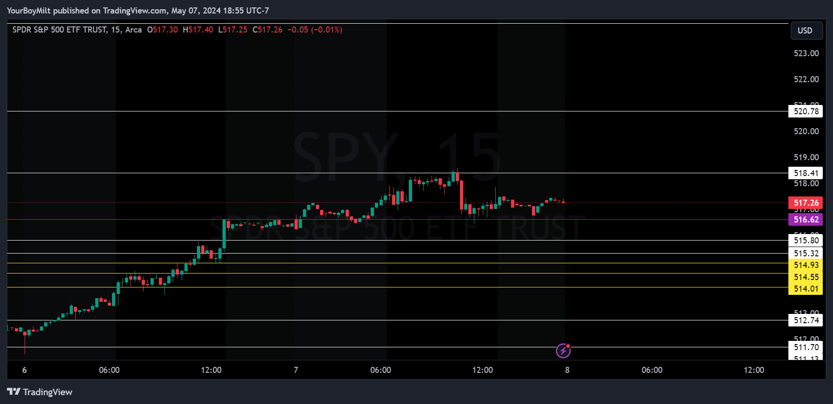Click the yellow 514.93 price label
This screenshot has height=404, width=833.
[x=806, y=265]
